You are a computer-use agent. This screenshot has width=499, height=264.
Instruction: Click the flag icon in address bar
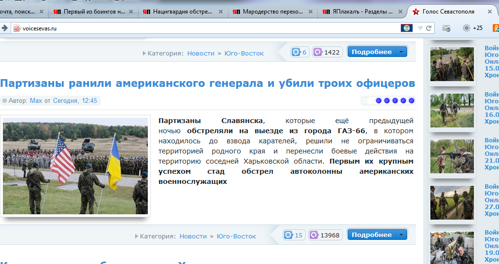coord(406,28)
